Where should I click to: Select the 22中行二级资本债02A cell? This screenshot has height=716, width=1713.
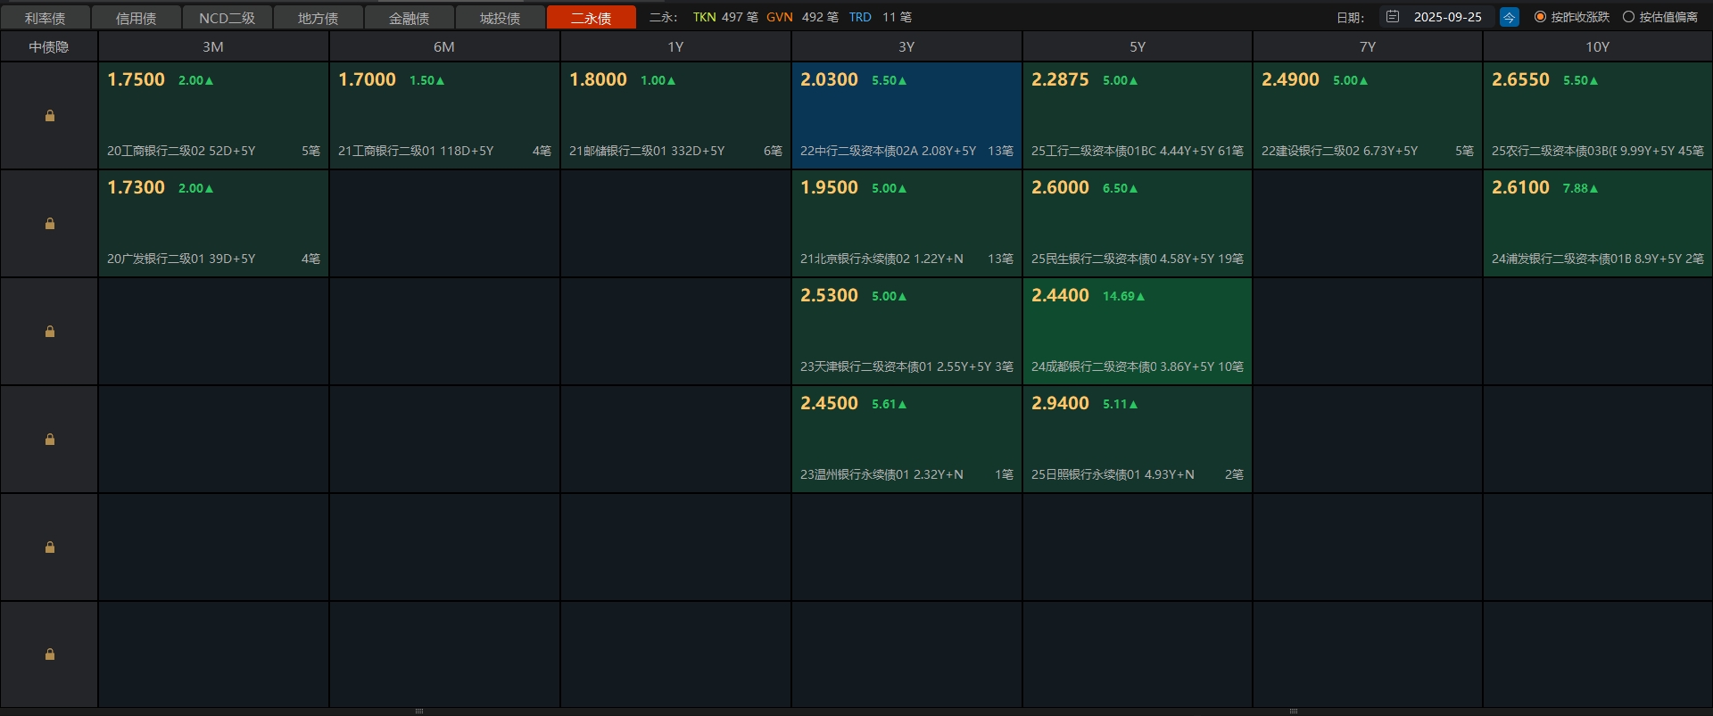(x=906, y=116)
